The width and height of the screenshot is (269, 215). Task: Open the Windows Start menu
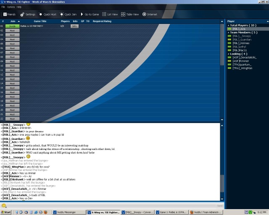(x=5, y=212)
